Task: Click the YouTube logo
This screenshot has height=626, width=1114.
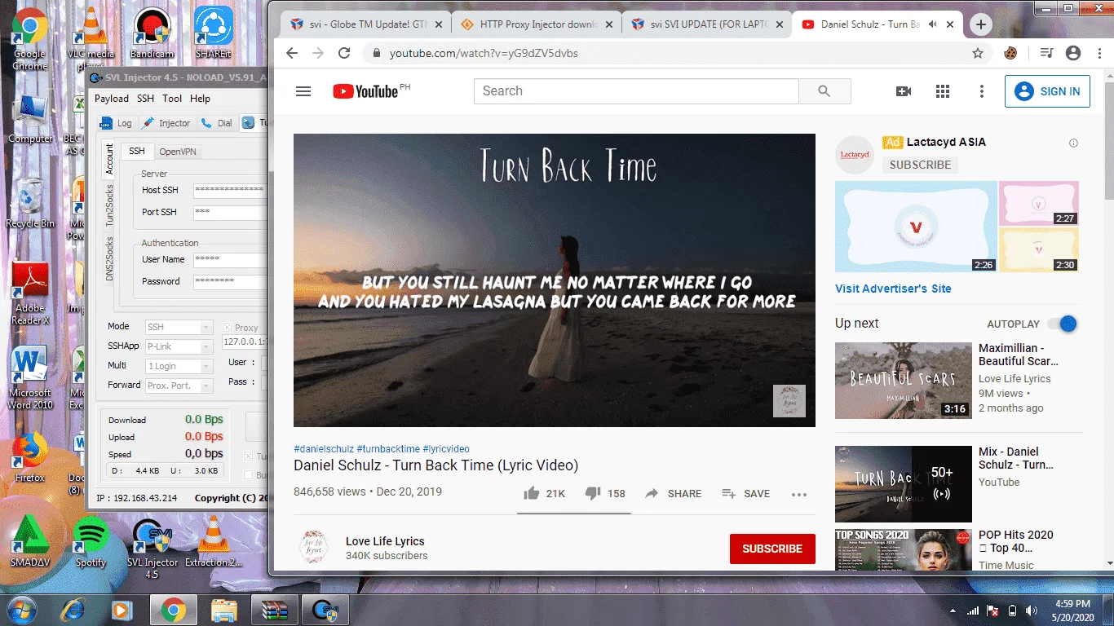Action: [x=365, y=91]
